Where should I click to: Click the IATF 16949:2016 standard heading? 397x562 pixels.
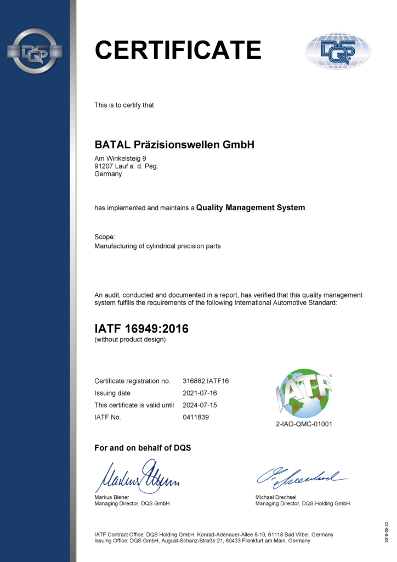pyautogui.click(x=141, y=329)
